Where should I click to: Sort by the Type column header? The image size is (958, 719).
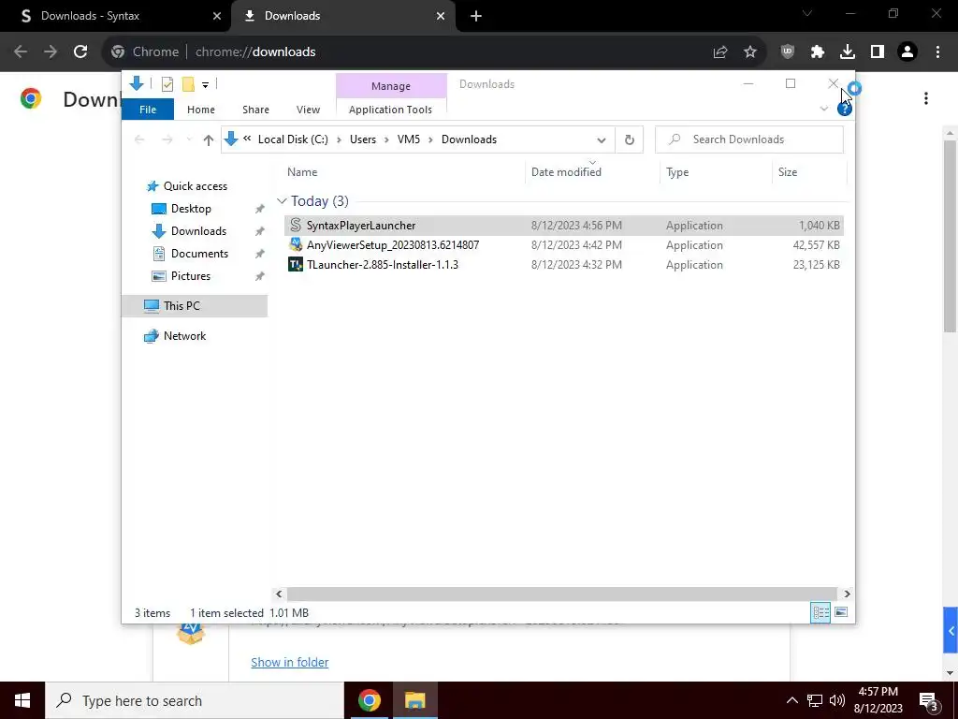click(x=716, y=172)
